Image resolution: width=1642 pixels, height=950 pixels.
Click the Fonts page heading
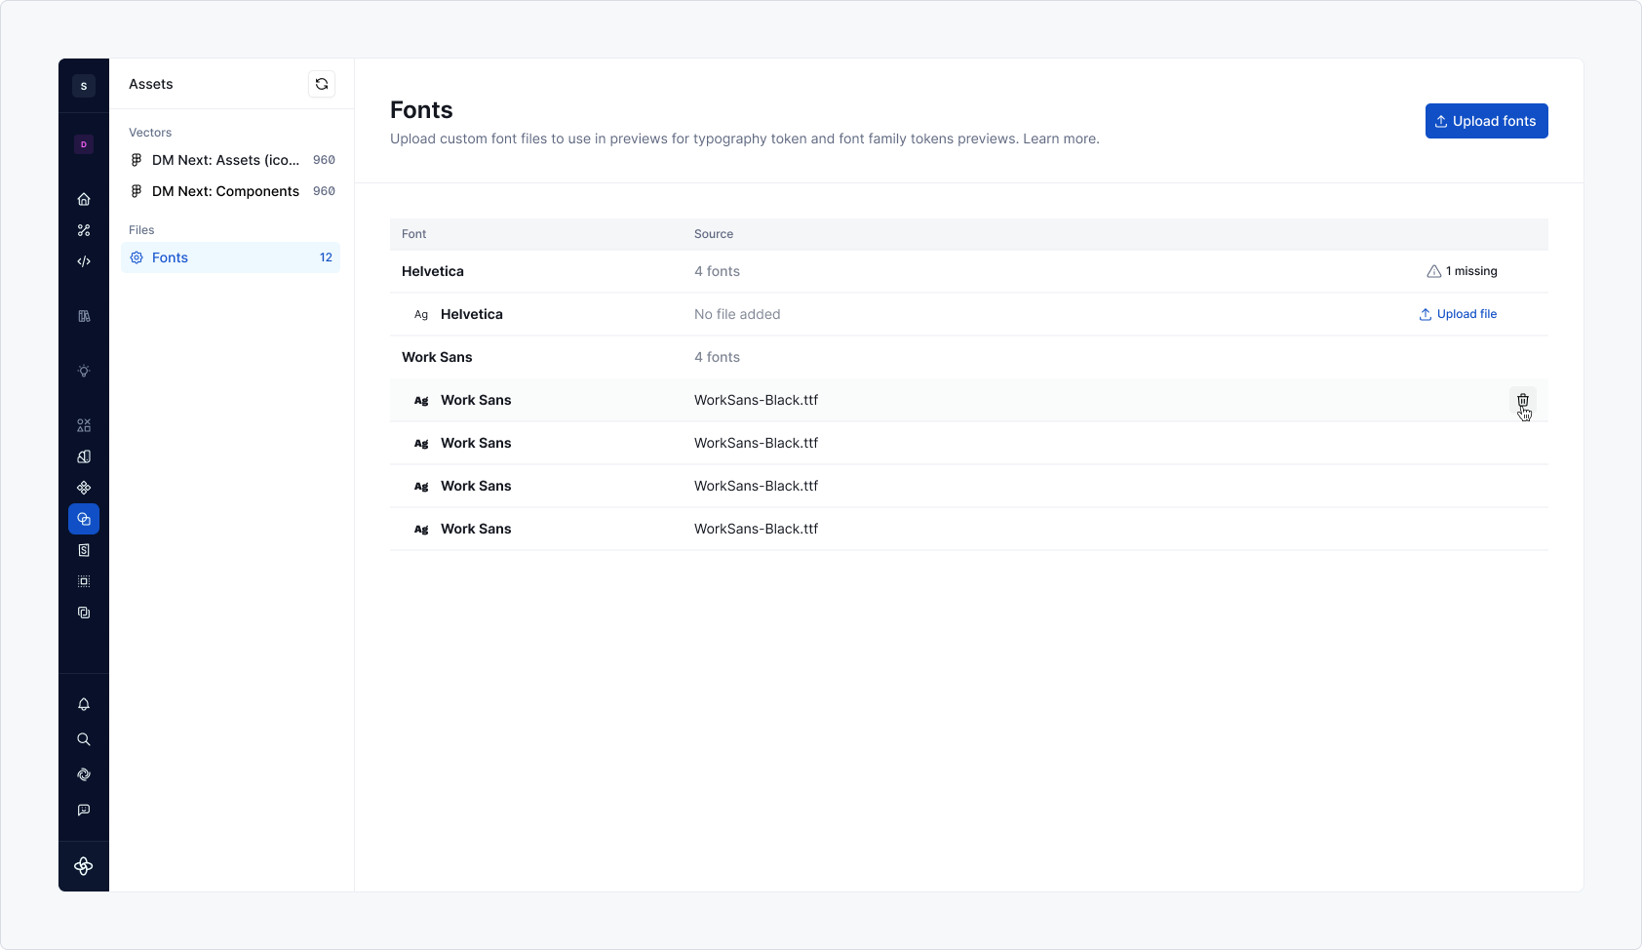[x=421, y=110]
